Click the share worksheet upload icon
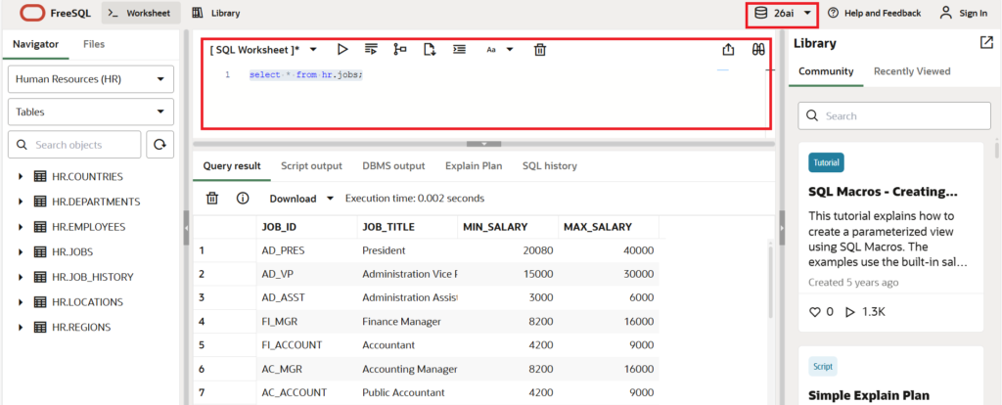The image size is (1002, 405). [728, 49]
